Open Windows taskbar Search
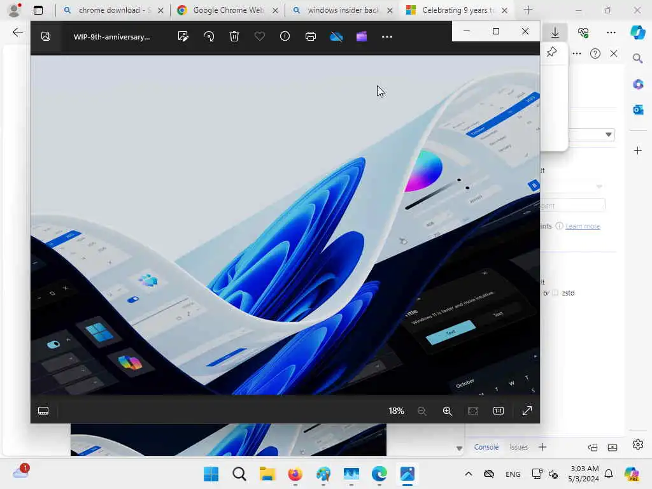Image resolution: width=652 pixels, height=489 pixels. click(x=239, y=474)
